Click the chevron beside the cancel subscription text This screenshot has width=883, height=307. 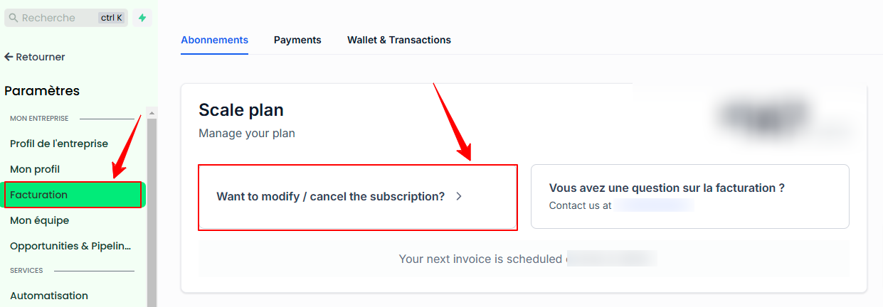point(459,197)
